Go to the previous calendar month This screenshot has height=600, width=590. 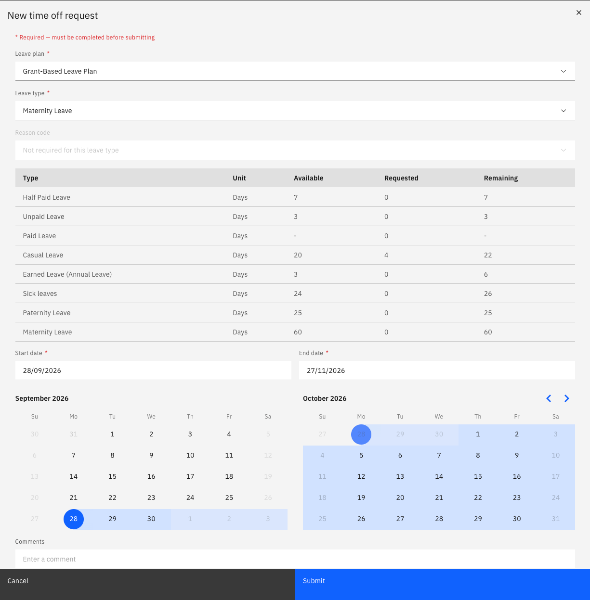pos(549,398)
